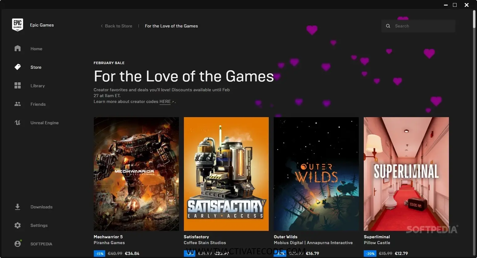
Task: Click the SOFTPEDIA account name
Action: (x=41, y=244)
